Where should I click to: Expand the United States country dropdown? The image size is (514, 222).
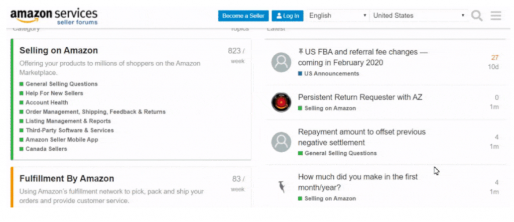pos(419,16)
